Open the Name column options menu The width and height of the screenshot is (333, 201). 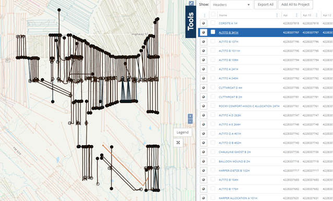pos(277,15)
